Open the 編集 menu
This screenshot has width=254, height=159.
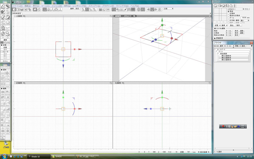[x=28, y=6]
